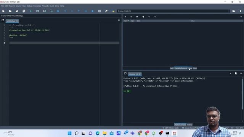Import data icon in Variable Explorer
244x137 pixels.
125,17
